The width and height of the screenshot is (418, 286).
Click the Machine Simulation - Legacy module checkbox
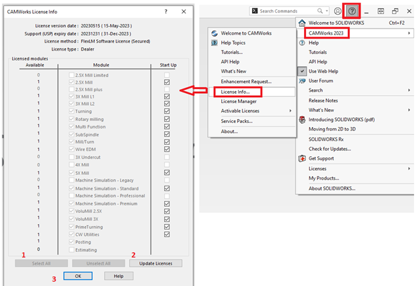click(x=71, y=180)
